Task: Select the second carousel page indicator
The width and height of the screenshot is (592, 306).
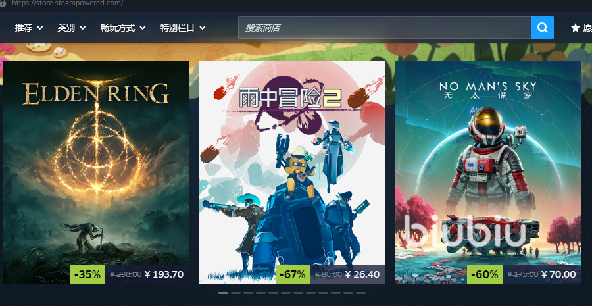Action: tap(235, 293)
